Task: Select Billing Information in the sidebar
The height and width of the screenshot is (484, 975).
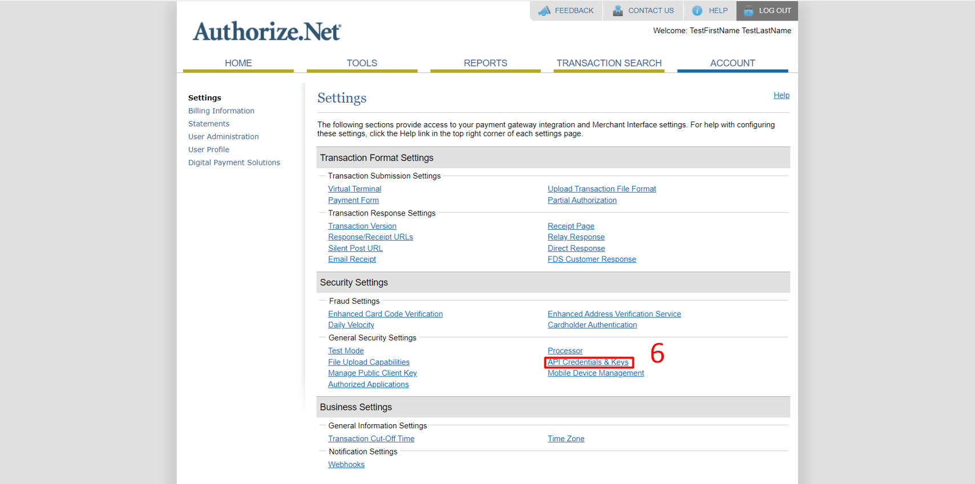Action: 221,111
